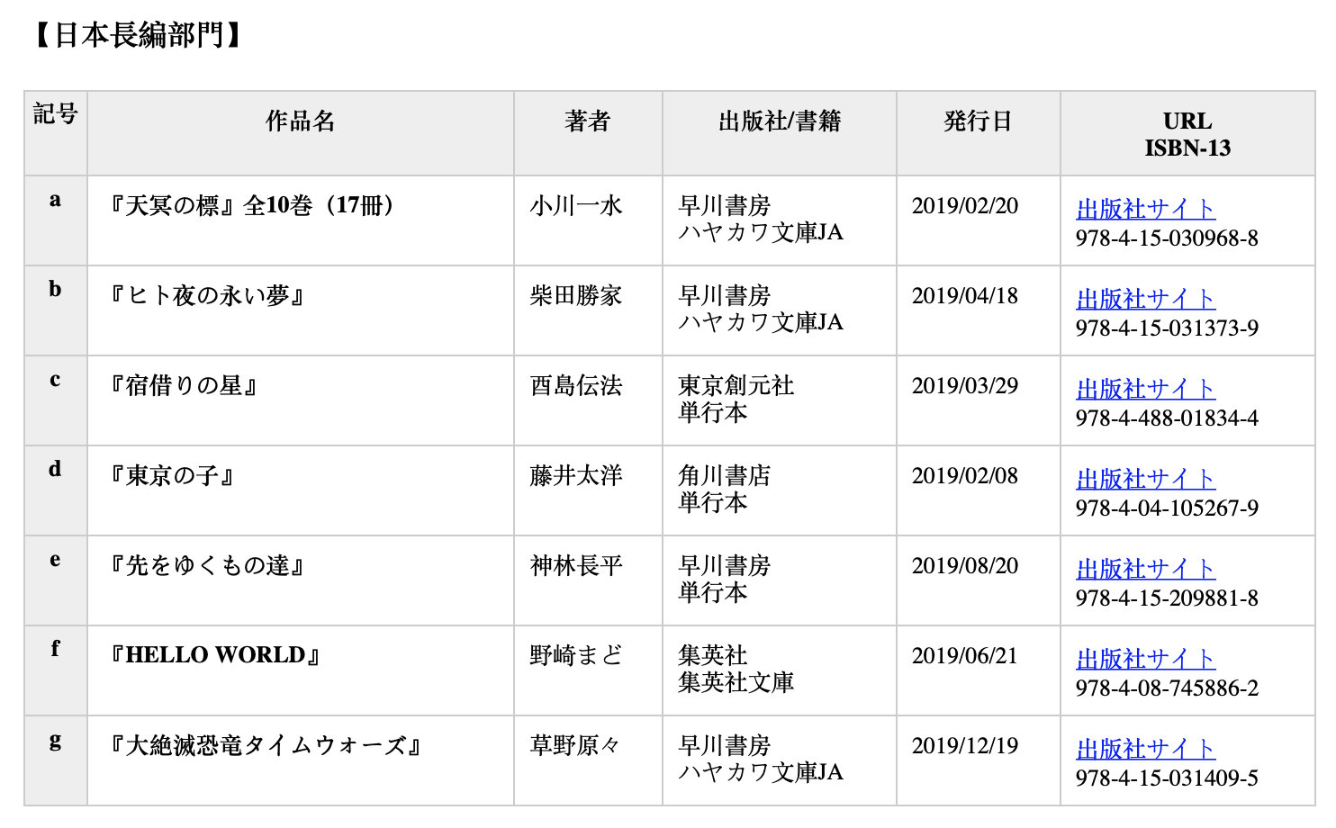Click the 出版社/書籍 column header
This screenshot has width=1336, height=828.
click(x=780, y=121)
